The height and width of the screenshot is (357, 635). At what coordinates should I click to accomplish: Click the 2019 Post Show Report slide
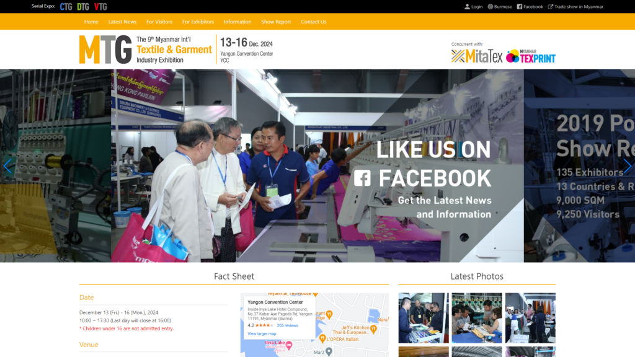579,165
